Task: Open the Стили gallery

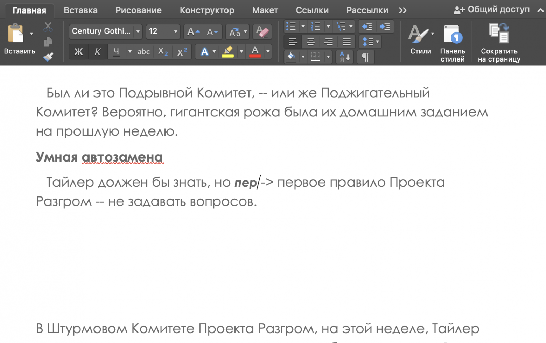Action: 420,41
